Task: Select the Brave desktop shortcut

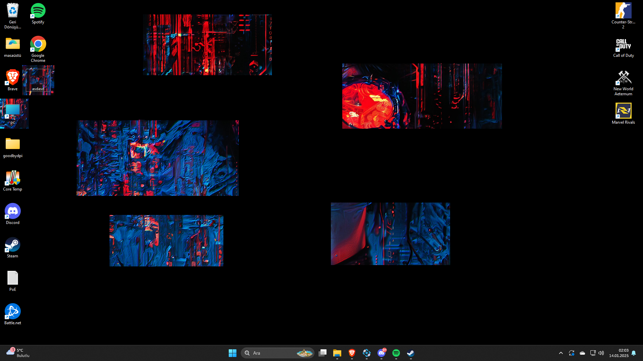Action: (x=12, y=80)
